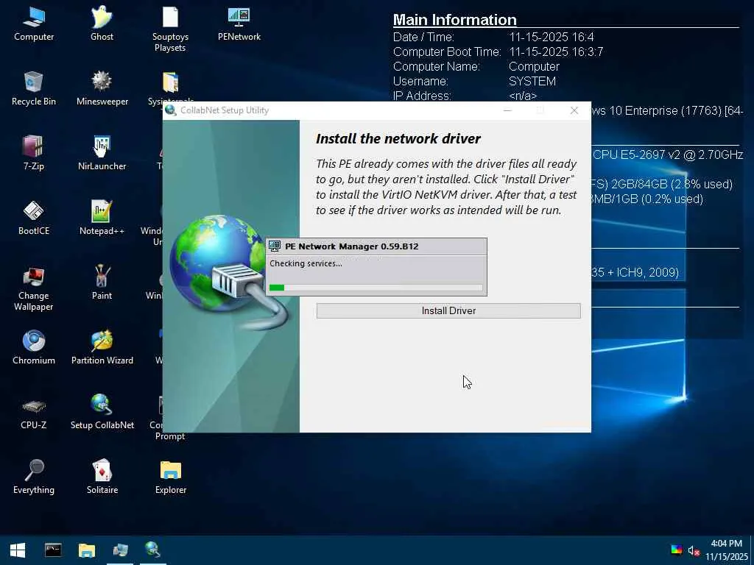Screen dimensions: 754x565
Task: Click the Username value SYSTEM
Action: [532, 81]
